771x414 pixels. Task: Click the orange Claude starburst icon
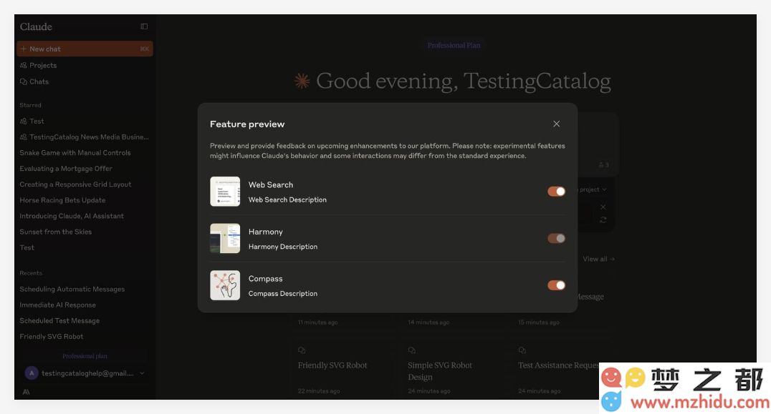[302, 81]
